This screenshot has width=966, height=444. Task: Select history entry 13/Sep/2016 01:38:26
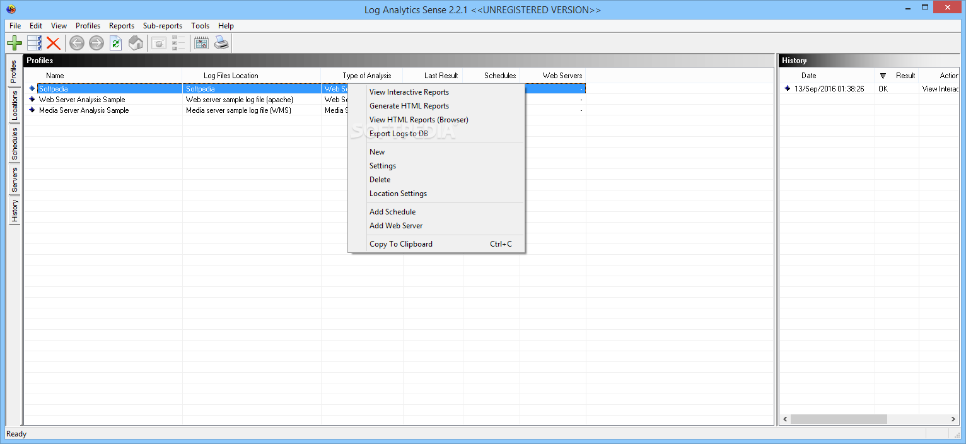(829, 89)
